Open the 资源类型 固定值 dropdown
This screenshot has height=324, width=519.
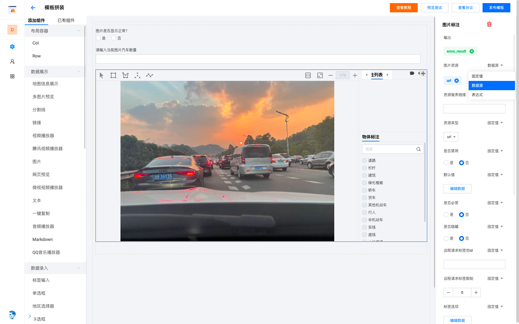(495, 123)
